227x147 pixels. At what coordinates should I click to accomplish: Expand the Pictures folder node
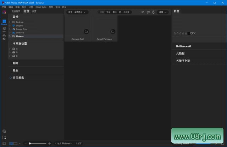tap(10, 36)
